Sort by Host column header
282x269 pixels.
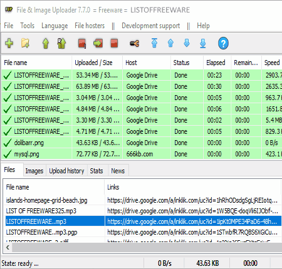click(147, 63)
